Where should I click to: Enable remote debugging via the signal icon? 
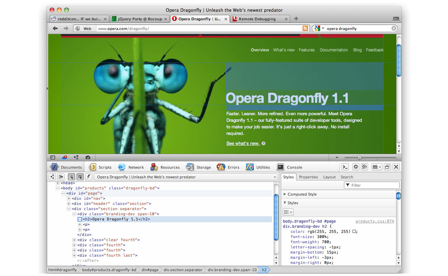[364, 167]
